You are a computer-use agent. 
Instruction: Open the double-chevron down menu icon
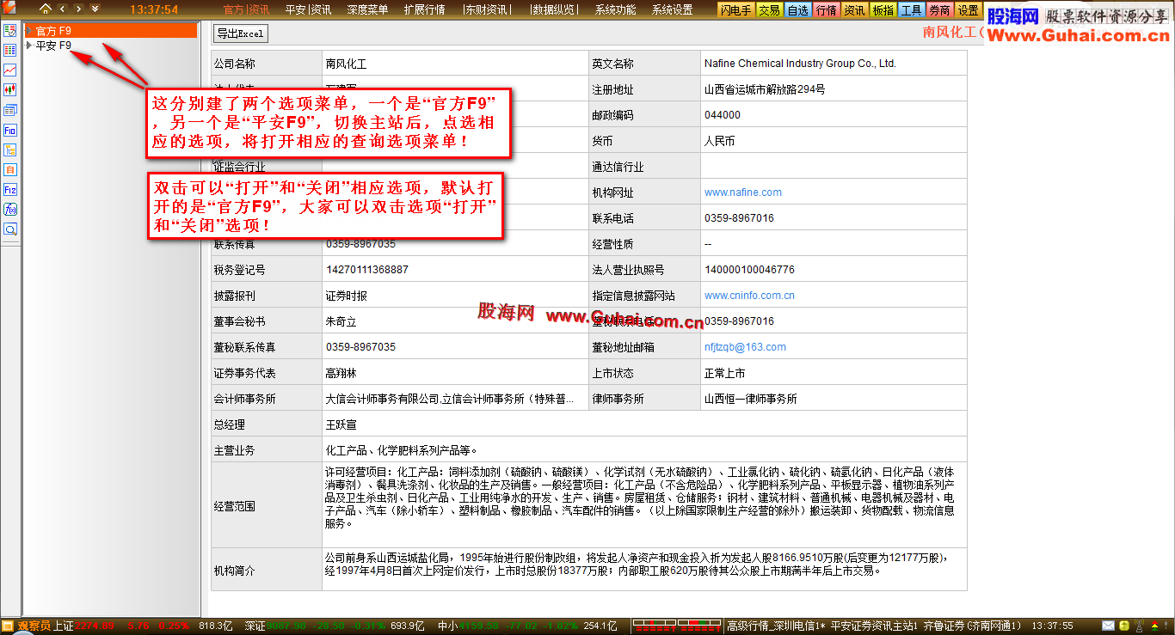click(95, 9)
